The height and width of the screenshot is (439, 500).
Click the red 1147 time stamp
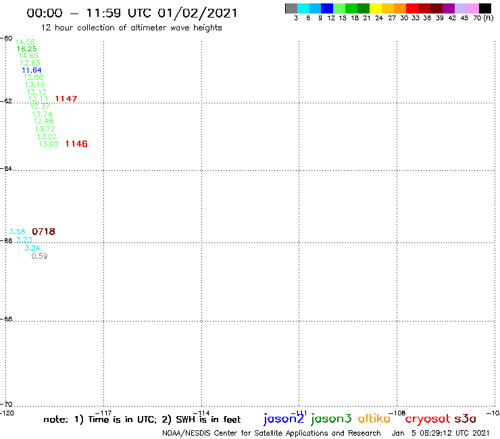(66, 99)
